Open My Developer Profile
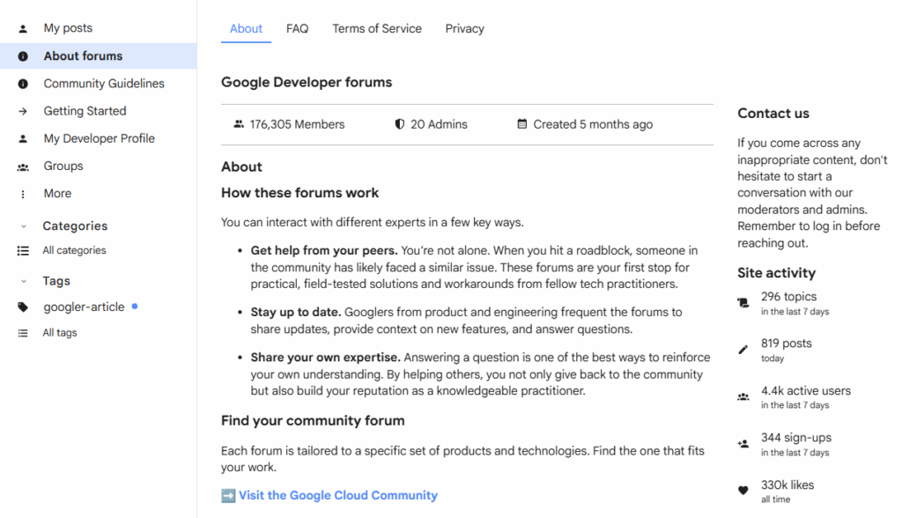The width and height of the screenshot is (902, 518). pos(98,138)
